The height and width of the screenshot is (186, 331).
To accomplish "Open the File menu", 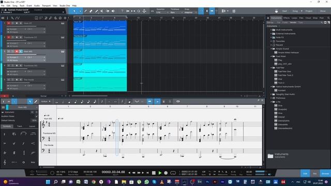I will tap(3, 6).
